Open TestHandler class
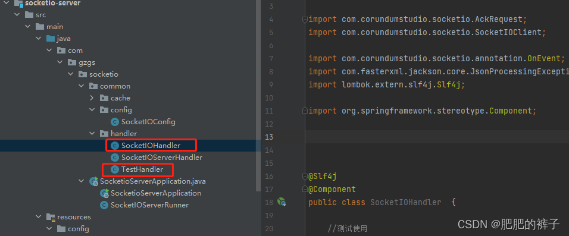The width and height of the screenshot is (569, 236). tap(142, 169)
